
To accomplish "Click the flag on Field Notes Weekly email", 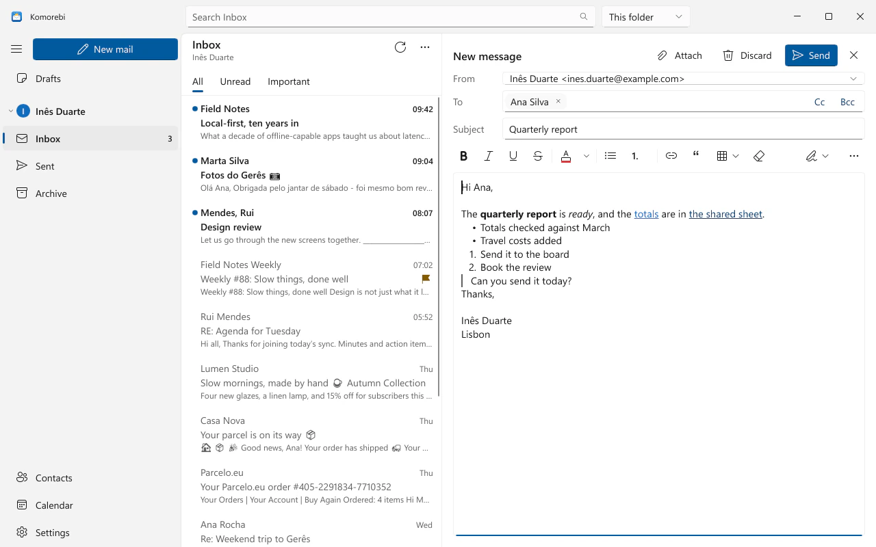I will [426, 279].
